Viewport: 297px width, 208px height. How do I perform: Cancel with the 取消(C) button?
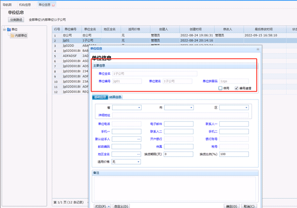(249, 206)
